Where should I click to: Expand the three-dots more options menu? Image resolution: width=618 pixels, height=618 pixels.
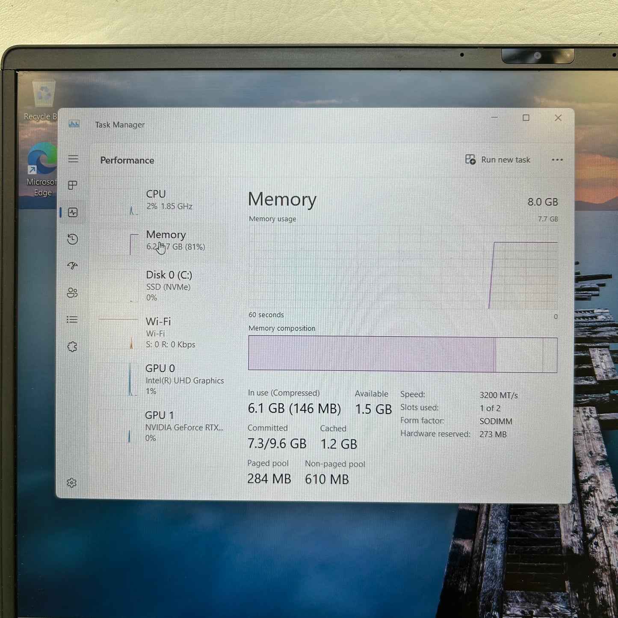(x=557, y=160)
